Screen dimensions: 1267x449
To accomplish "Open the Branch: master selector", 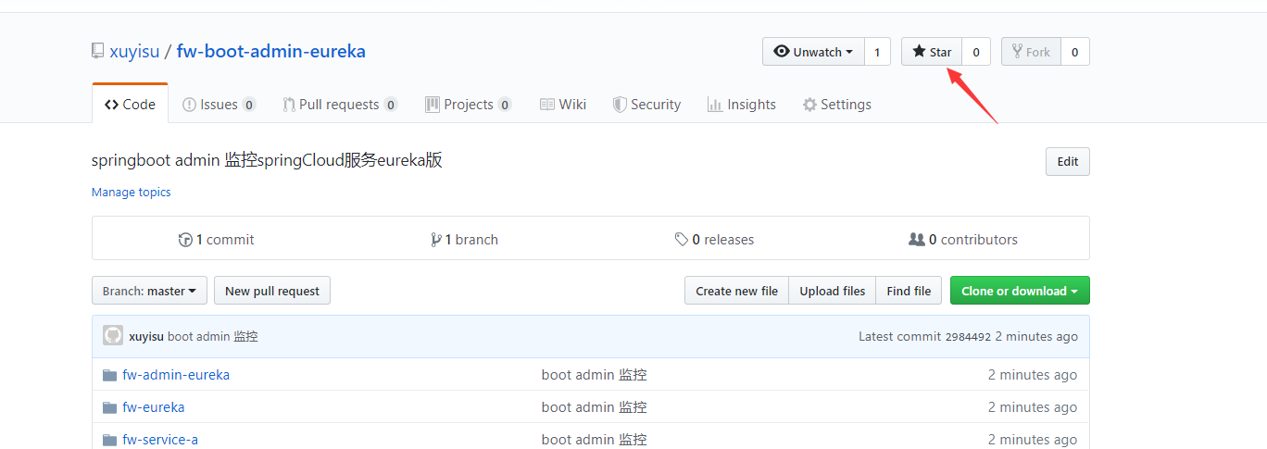I will click(149, 291).
